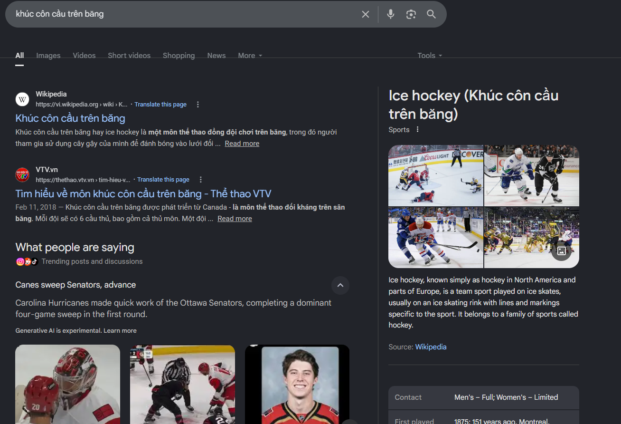The image size is (621, 424).
Task: Open more options beside Sports label
Action: click(x=418, y=130)
